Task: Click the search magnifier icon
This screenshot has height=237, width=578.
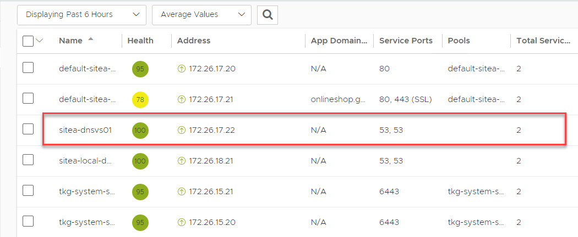Action: [x=268, y=15]
